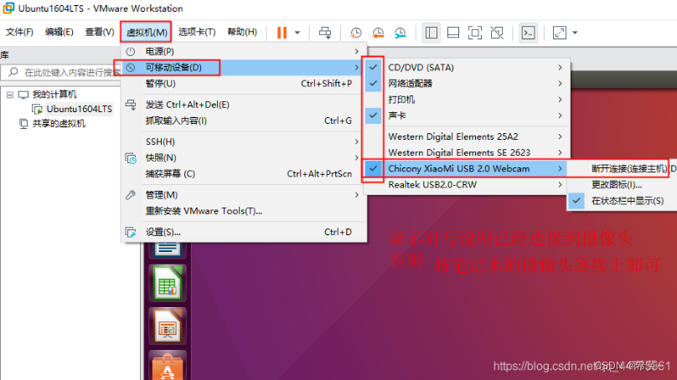The height and width of the screenshot is (380, 677).
Task: Click the snapshot icon beside 快照(N)
Action: 131,158
